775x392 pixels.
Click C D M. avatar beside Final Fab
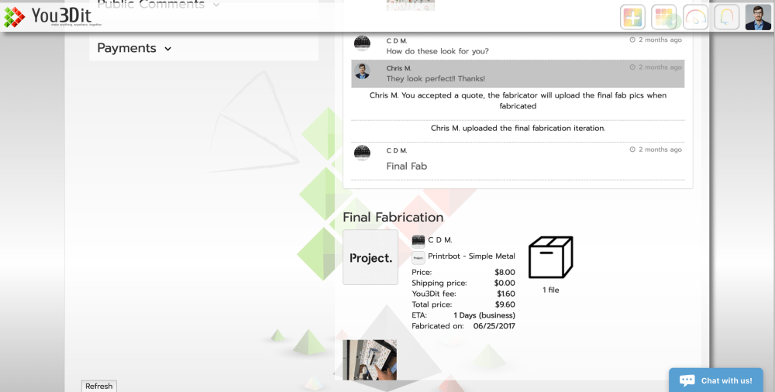(362, 153)
